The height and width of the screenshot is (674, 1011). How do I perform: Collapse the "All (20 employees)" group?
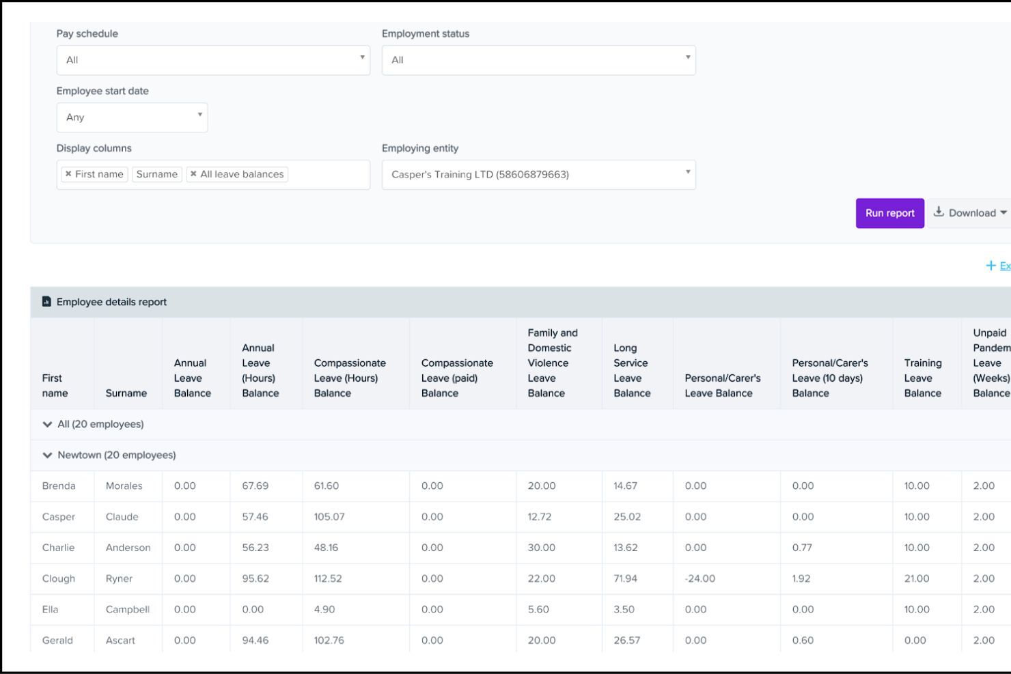tap(46, 423)
